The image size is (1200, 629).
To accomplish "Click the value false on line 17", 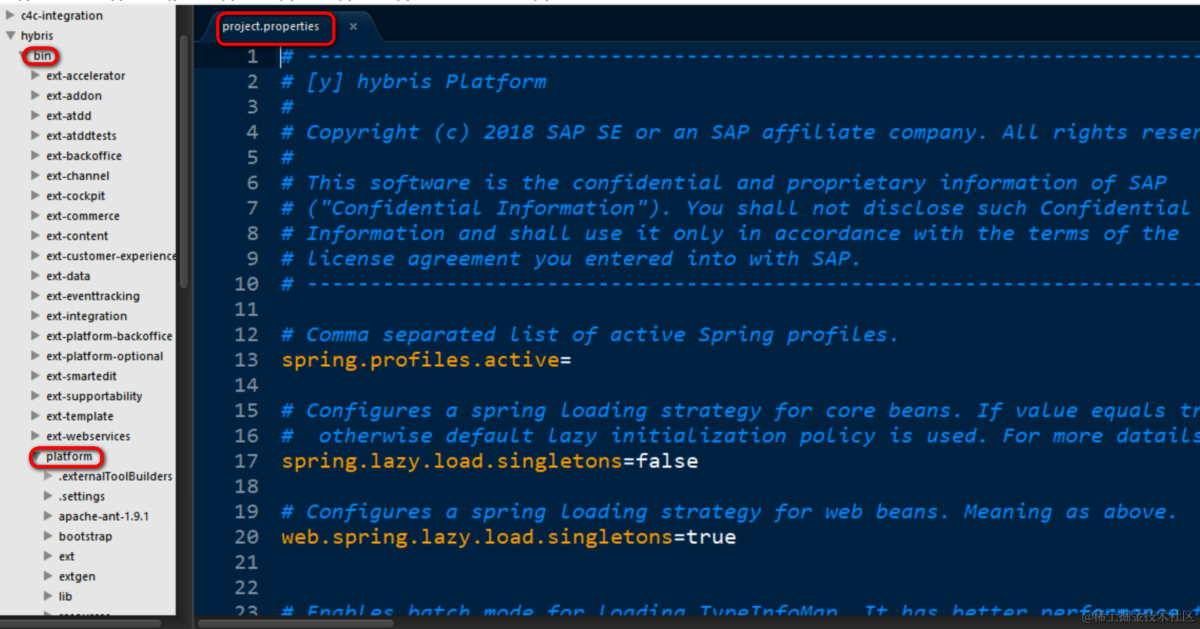I will [667, 461].
